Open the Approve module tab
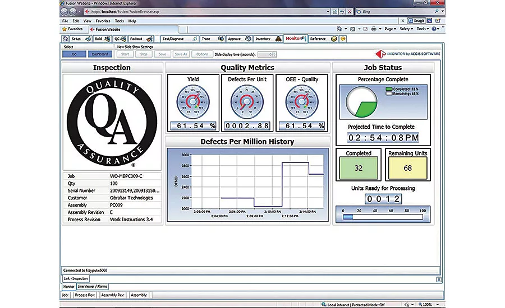This screenshot has width=505, height=308. click(239, 39)
